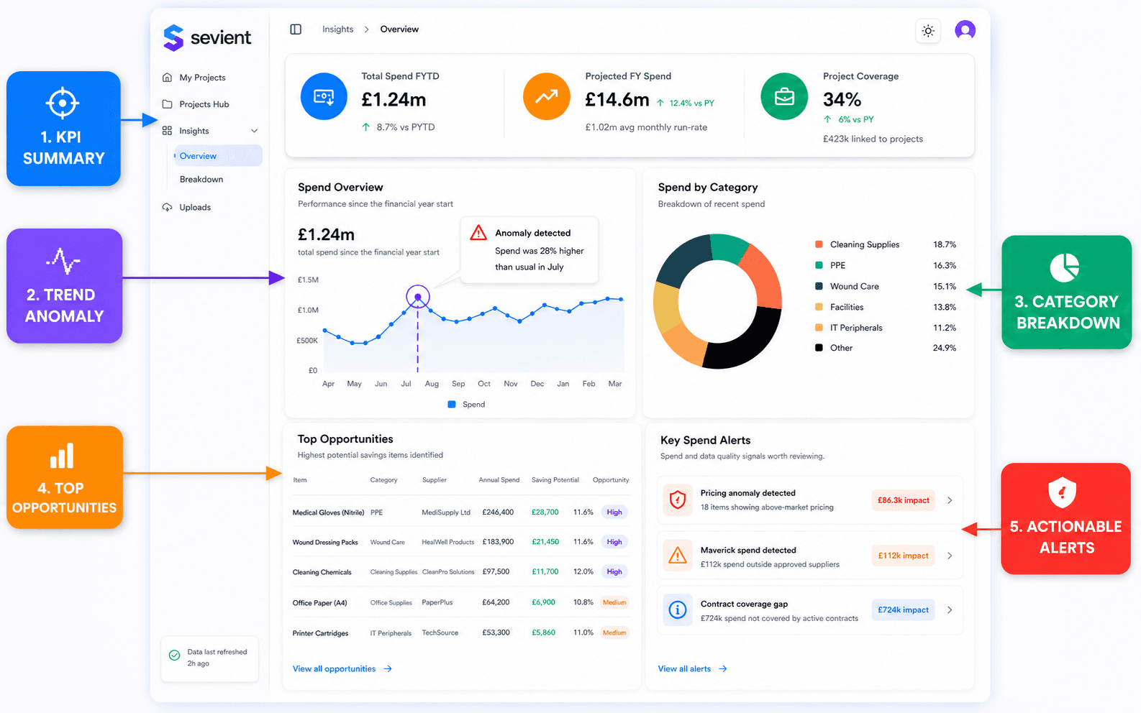Sort by Annual Spend column header
Image resolution: width=1141 pixels, height=713 pixels.
point(499,480)
